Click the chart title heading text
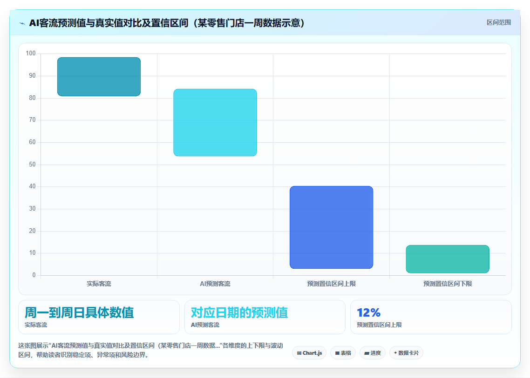This screenshot has height=378, width=530. [x=167, y=23]
